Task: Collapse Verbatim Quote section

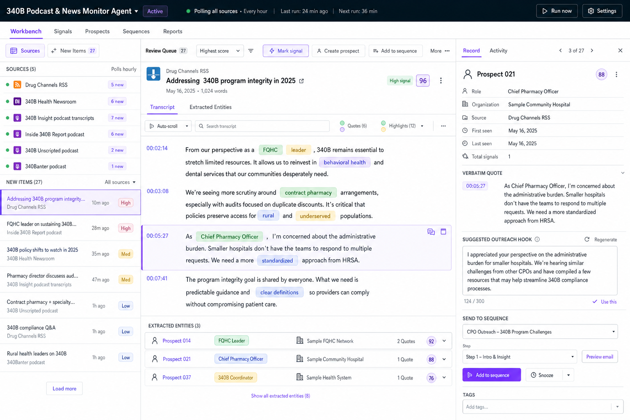Action: (623, 173)
